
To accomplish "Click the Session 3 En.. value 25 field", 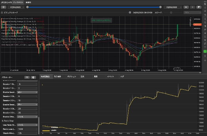I will click(27, 113).
